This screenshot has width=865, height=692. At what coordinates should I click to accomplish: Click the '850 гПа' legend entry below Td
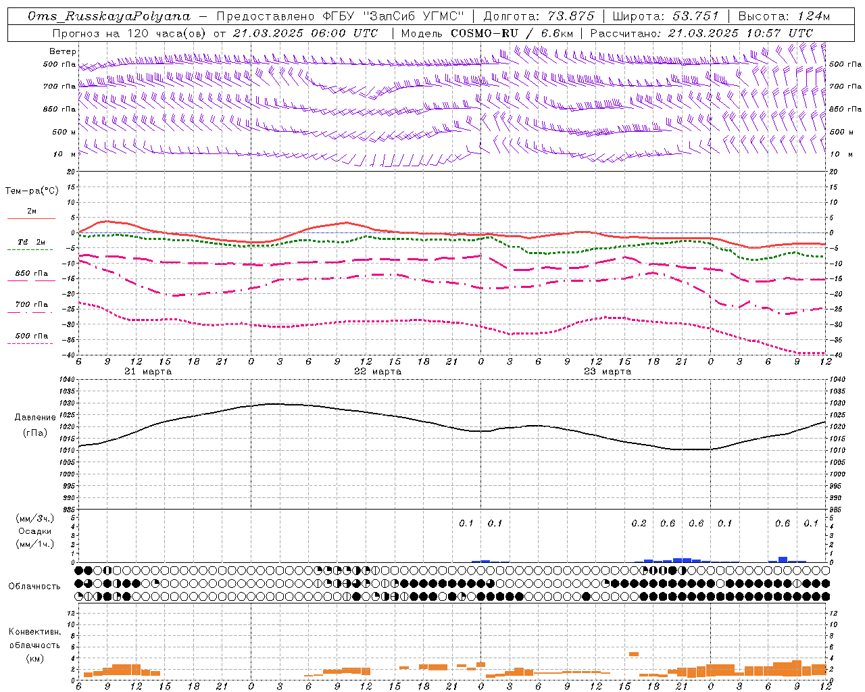32,274
